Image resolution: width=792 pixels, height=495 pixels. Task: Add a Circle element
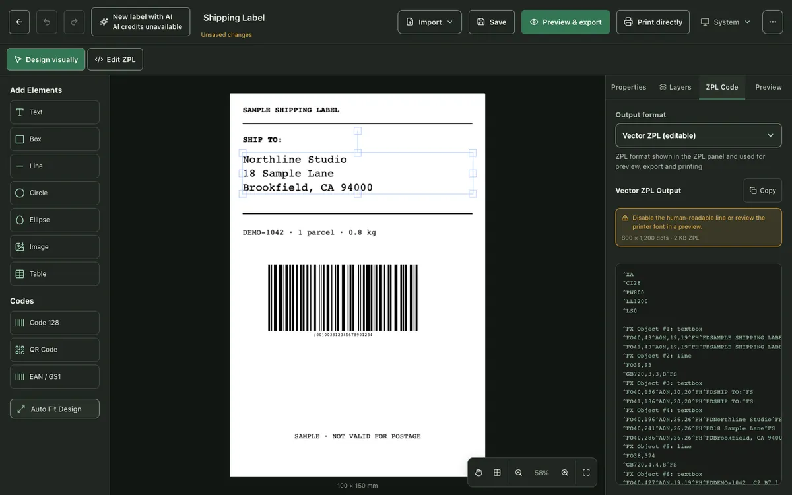55,193
